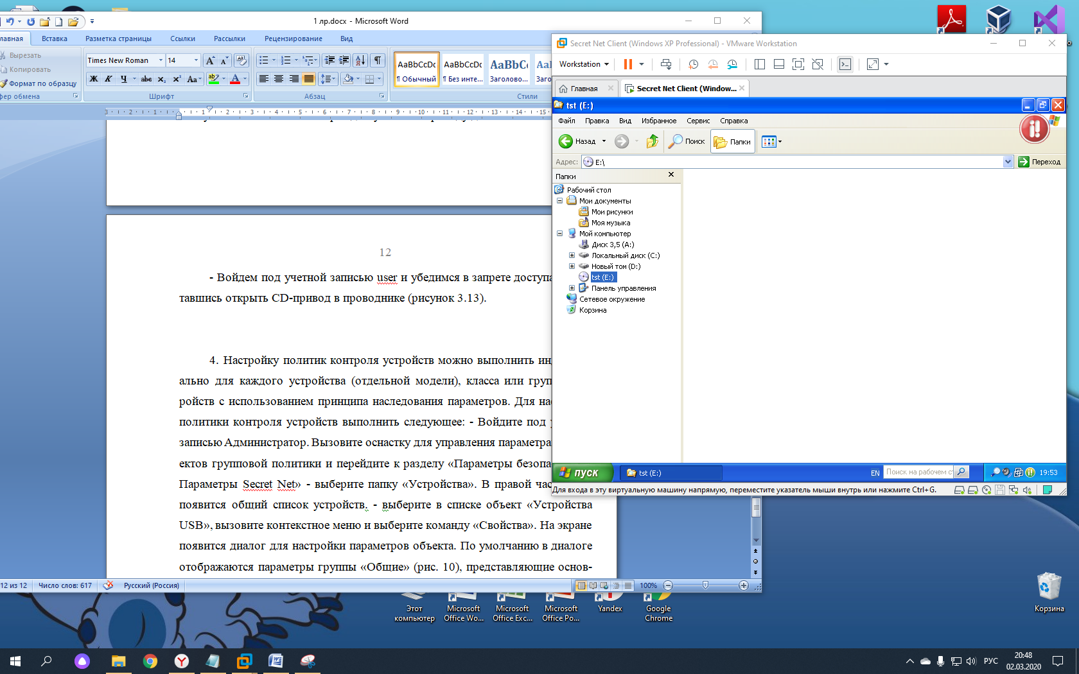Open VMware snapshot manager

pyautogui.click(x=733, y=64)
